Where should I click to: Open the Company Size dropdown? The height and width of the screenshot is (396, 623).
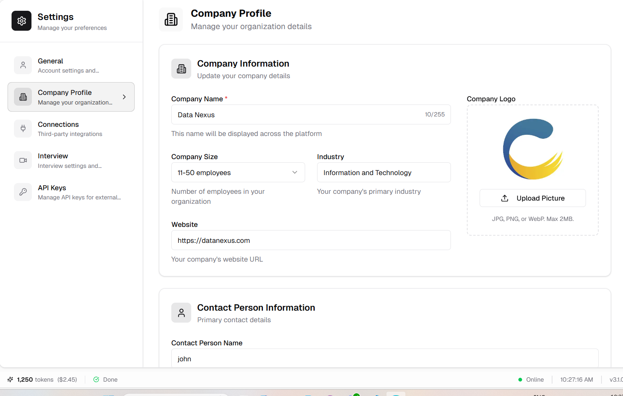tap(238, 172)
